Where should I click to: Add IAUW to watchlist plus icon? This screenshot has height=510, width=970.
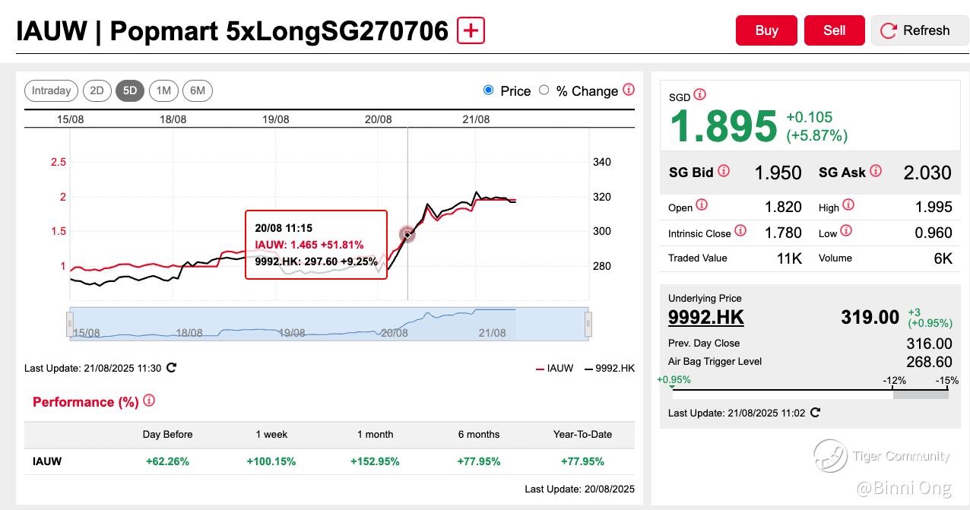[x=471, y=30]
